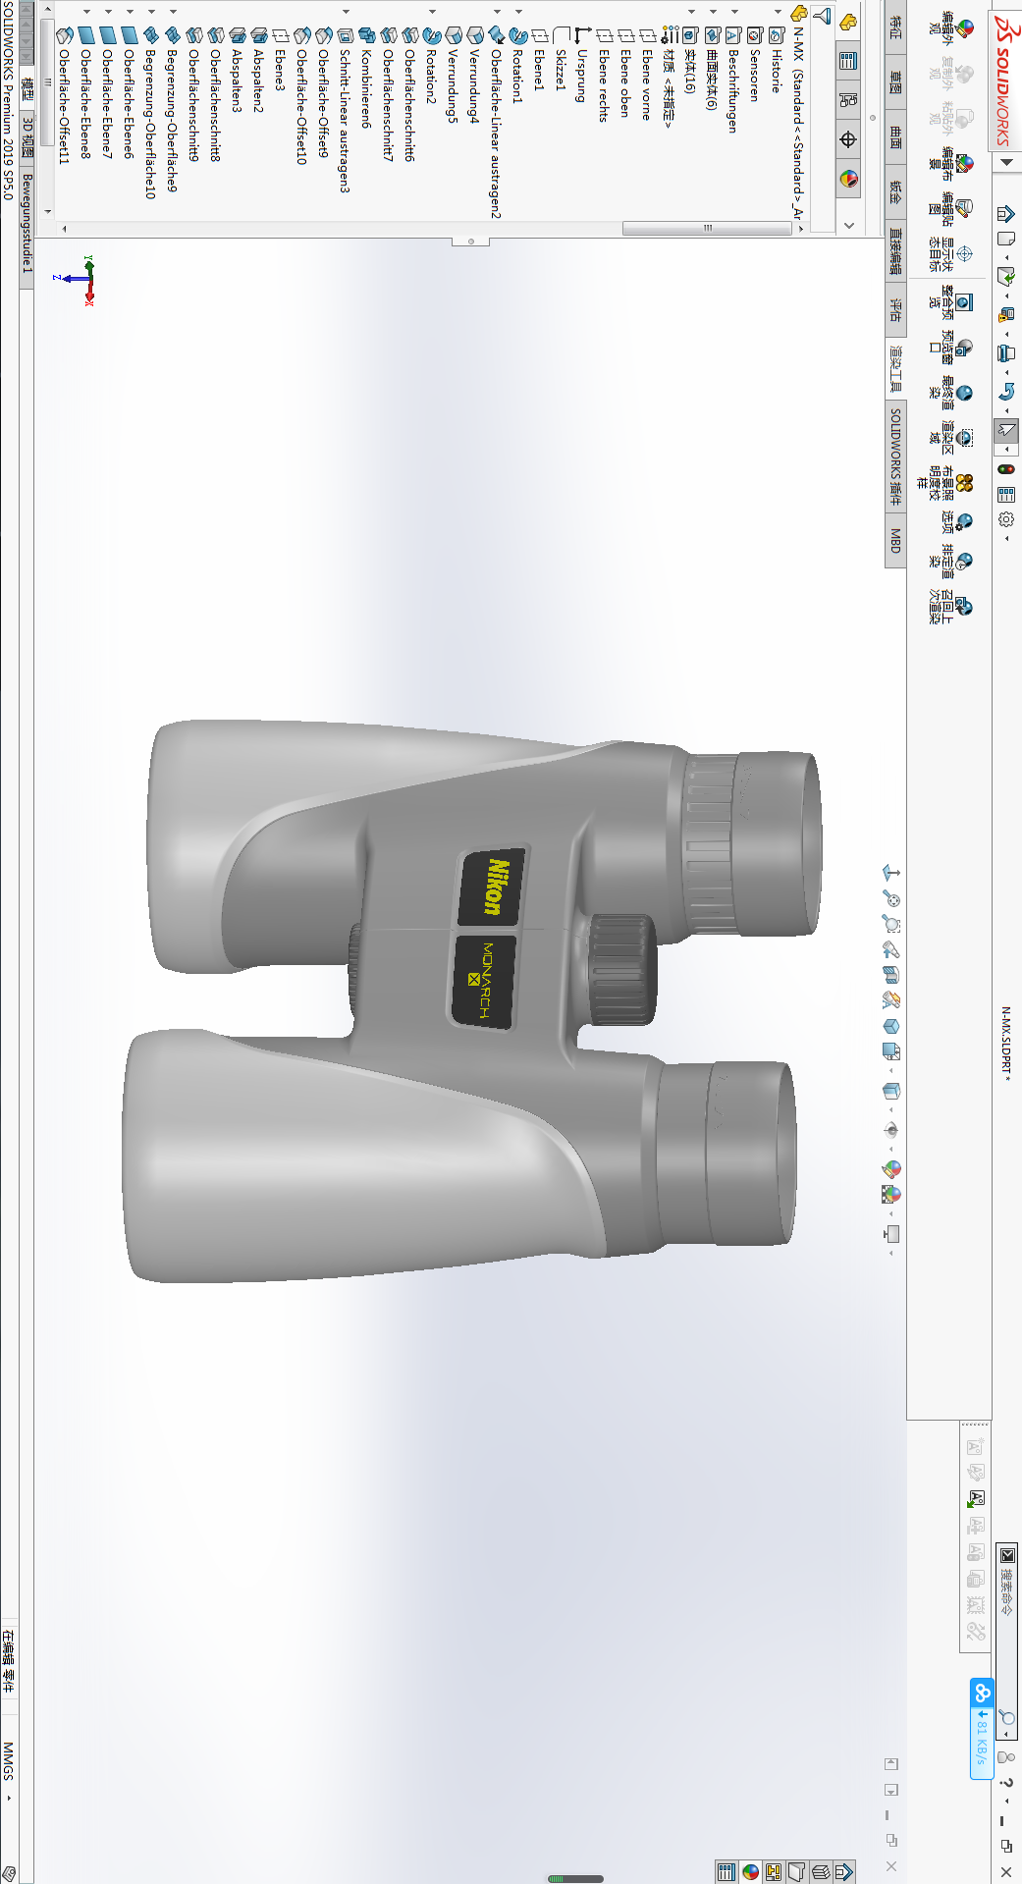1022x1884 pixels.
Task: Click the Open file icon
Action: [x=1005, y=278]
